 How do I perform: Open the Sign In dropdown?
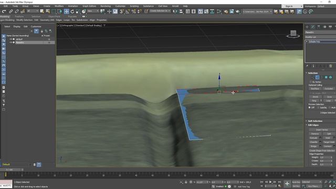(292, 6)
